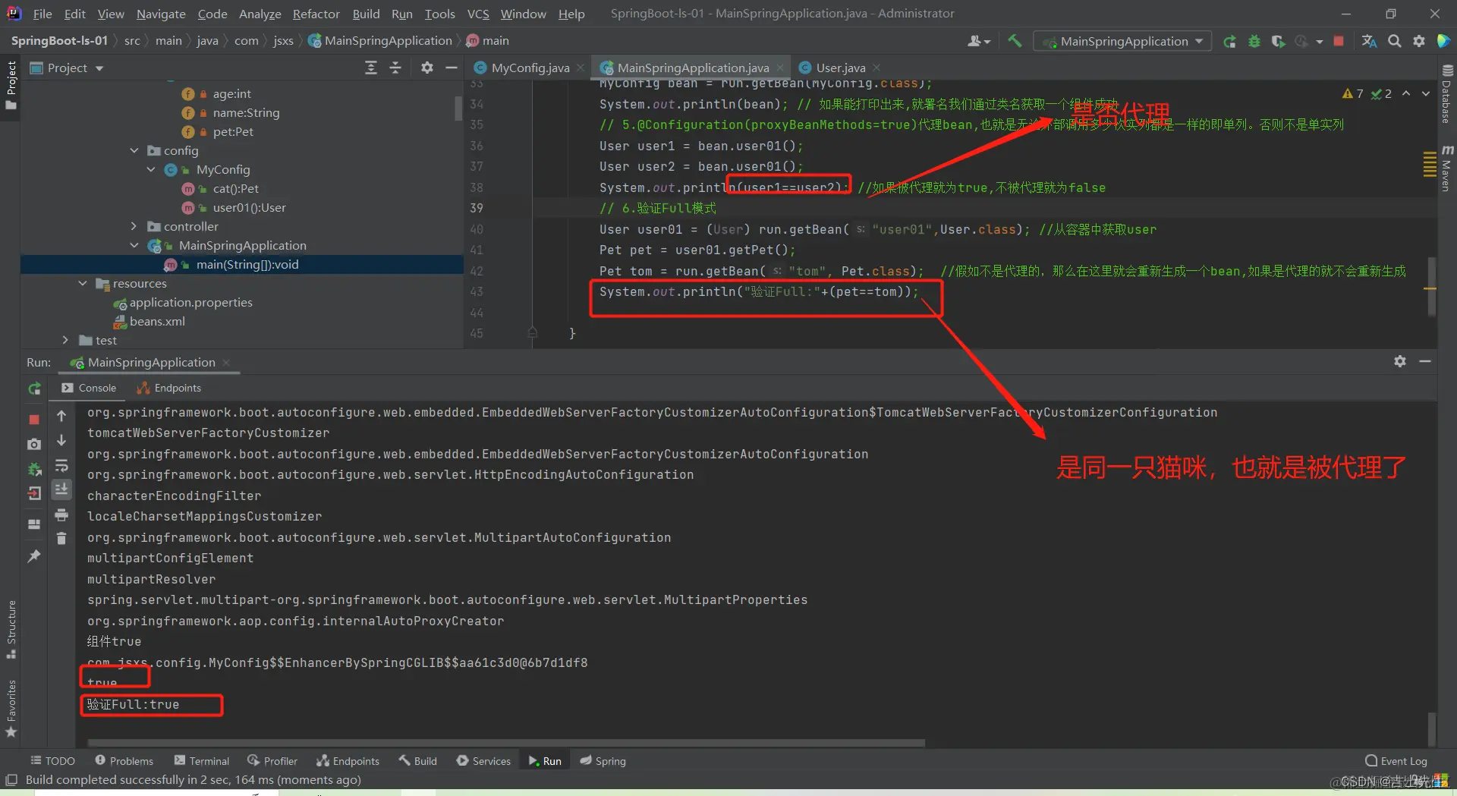1457x796 pixels.
Task: Open the Spring tool window
Action: click(x=603, y=761)
